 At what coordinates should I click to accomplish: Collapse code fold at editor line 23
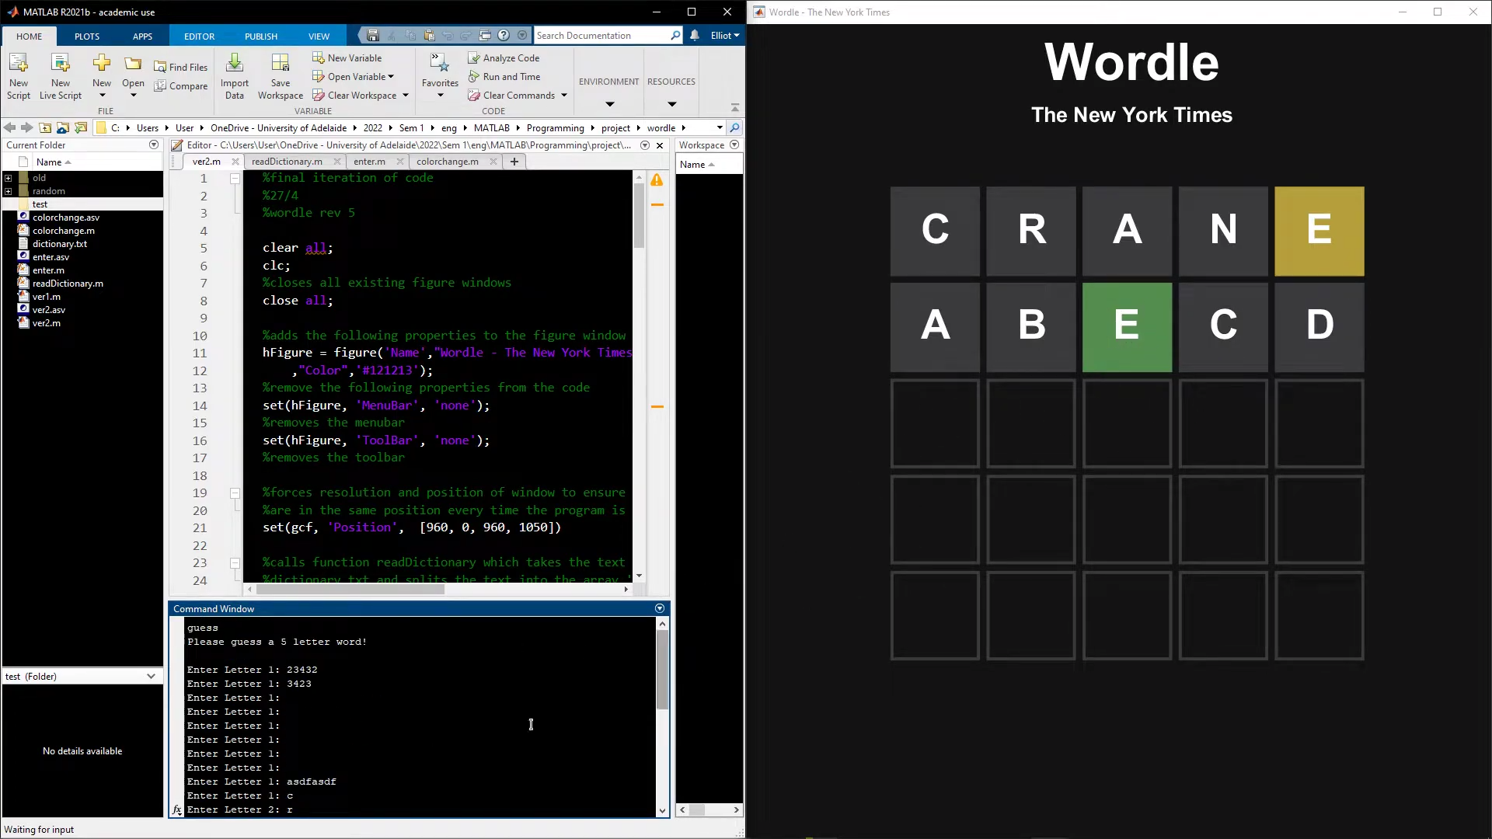235,562
